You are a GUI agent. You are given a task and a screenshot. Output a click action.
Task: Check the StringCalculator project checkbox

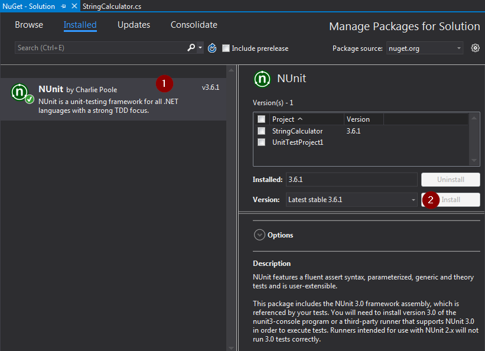tap(261, 131)
